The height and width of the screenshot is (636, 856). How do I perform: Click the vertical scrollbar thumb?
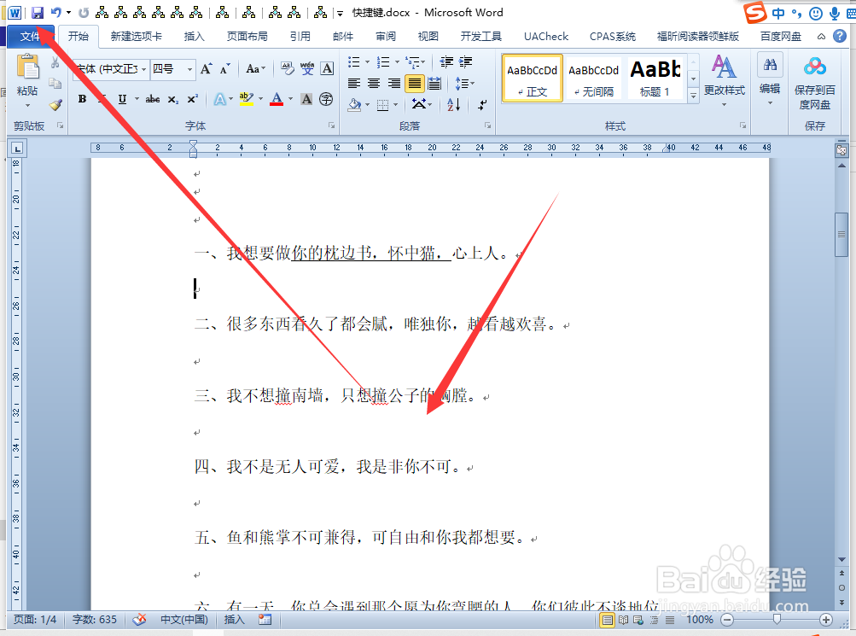pos(841,234)
